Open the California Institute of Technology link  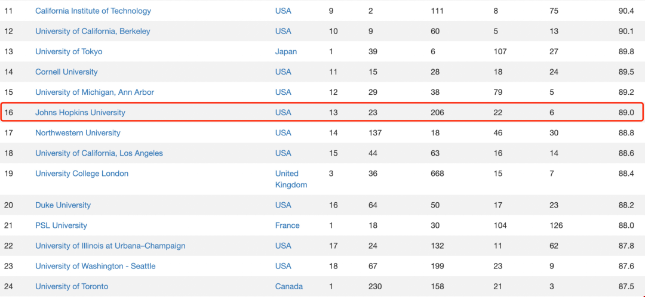coord(93,11)
